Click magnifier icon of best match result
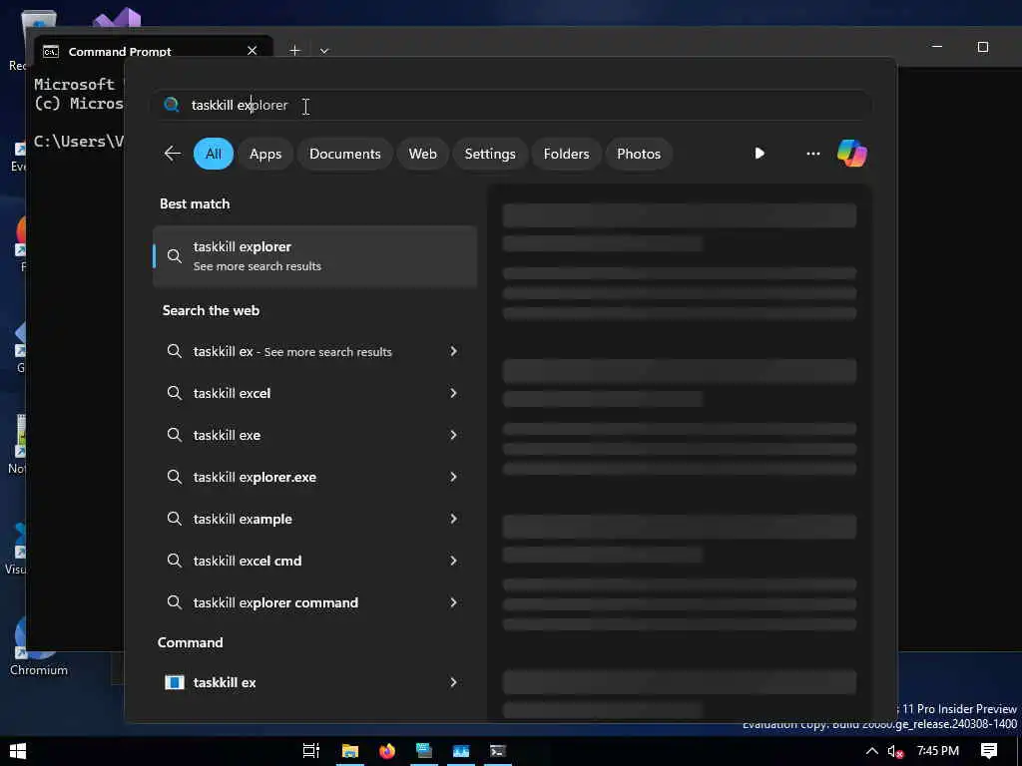1022x766 pixels. [x=174, y=256]
